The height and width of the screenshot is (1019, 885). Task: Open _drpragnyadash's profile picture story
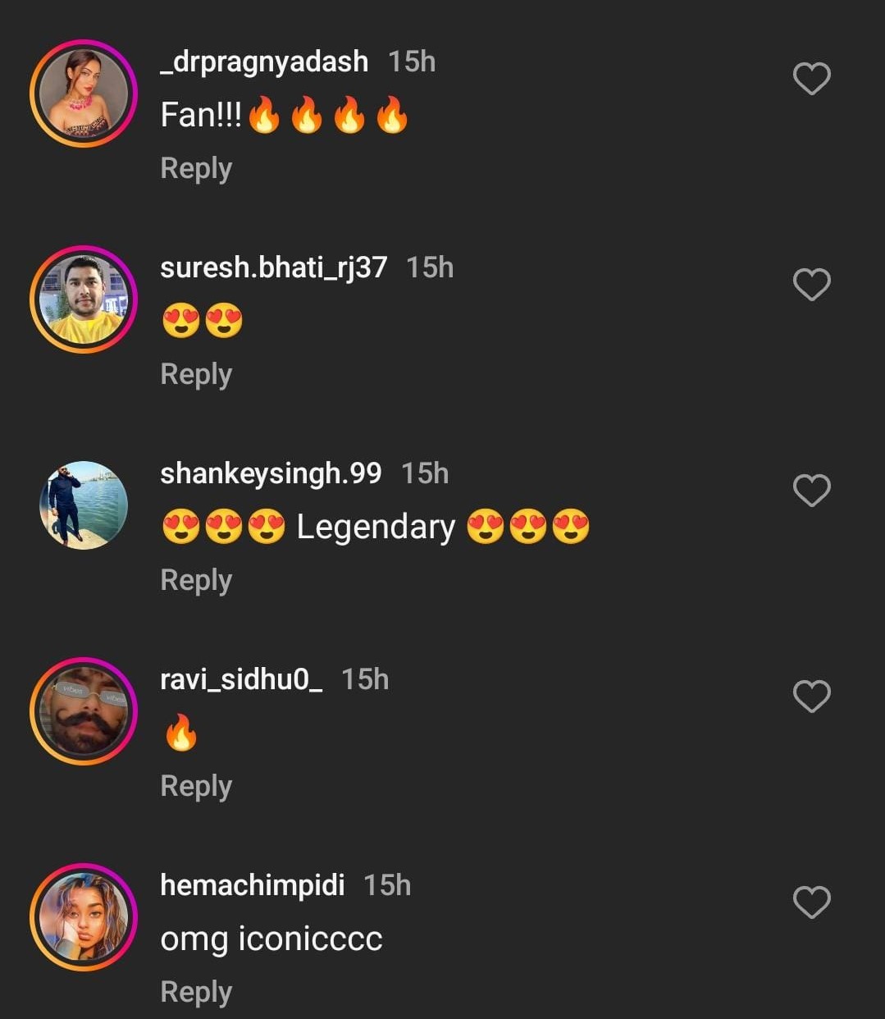(x=84, y=94)
